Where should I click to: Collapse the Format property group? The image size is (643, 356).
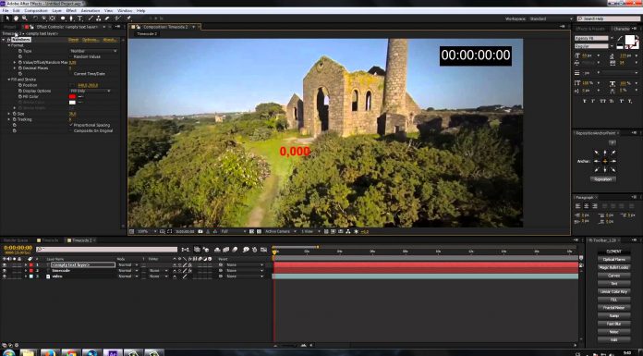point(9,45)
